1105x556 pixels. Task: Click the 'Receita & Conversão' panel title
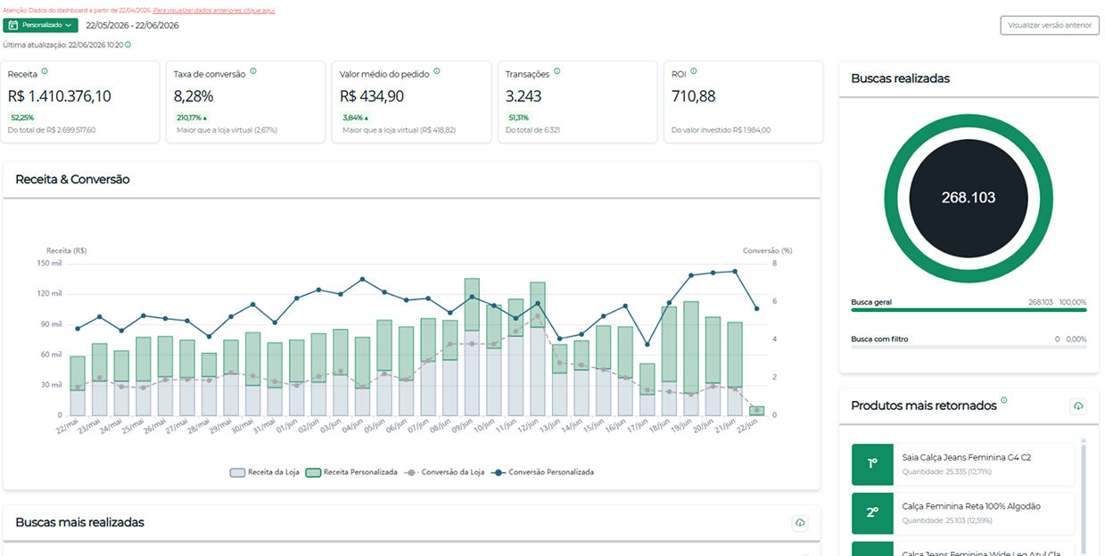coord(72,179)
